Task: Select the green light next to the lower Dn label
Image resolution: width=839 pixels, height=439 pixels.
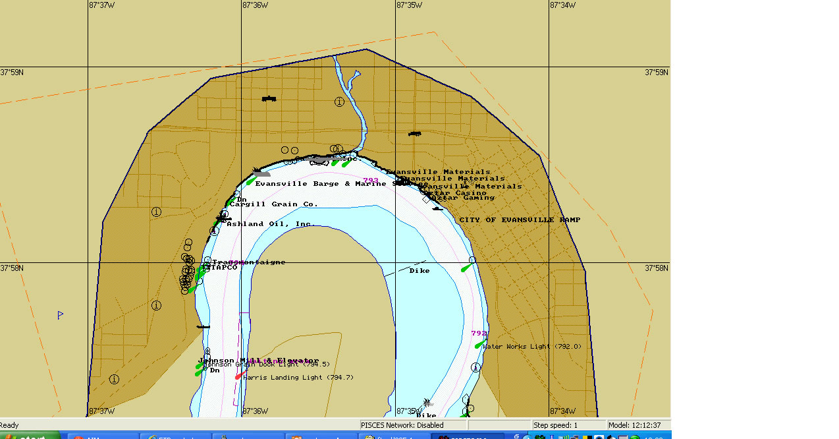Action: click(x=200, y=372)
